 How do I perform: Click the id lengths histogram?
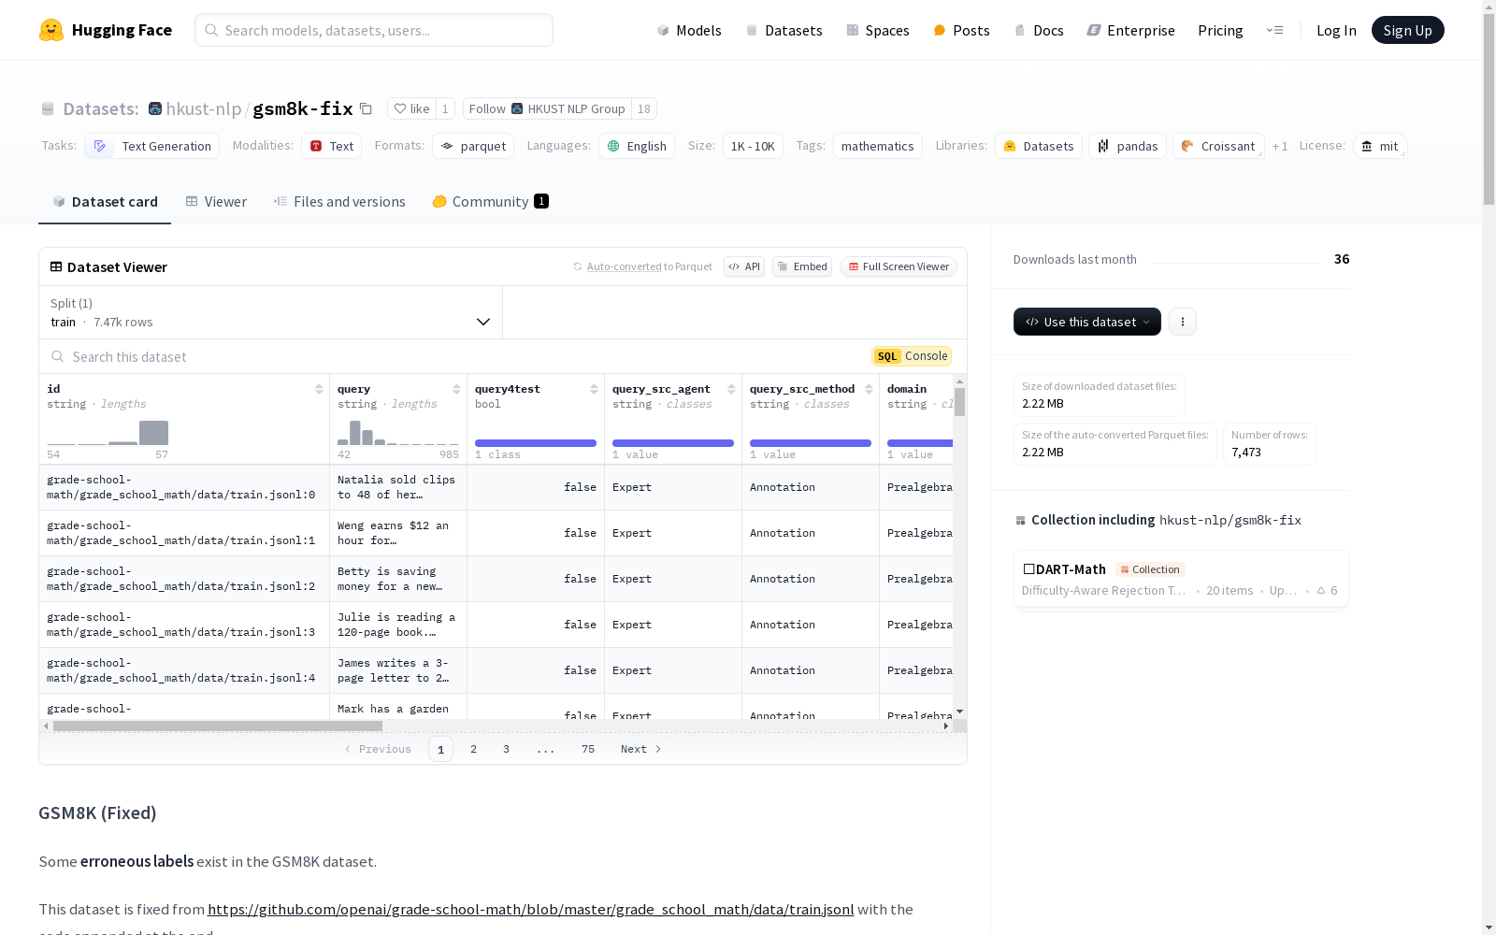108,433
